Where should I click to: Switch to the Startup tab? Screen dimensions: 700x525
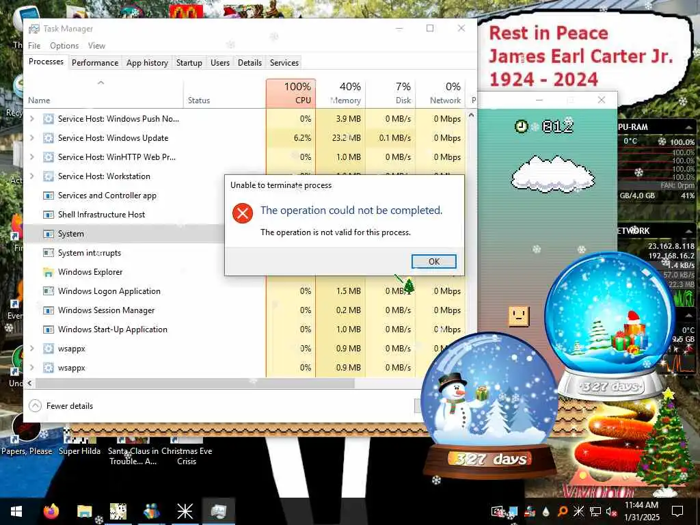pos(189,62)
